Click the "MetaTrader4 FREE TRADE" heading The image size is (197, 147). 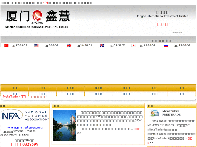pos(171,113)
